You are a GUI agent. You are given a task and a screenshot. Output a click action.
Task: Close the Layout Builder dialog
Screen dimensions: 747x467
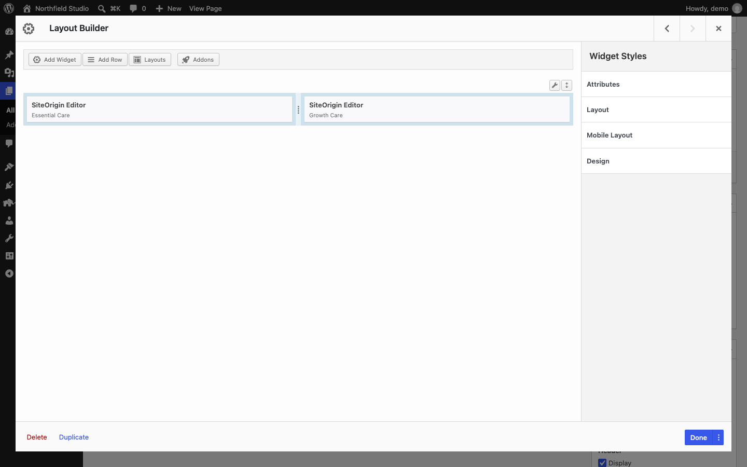pos(718,29)
